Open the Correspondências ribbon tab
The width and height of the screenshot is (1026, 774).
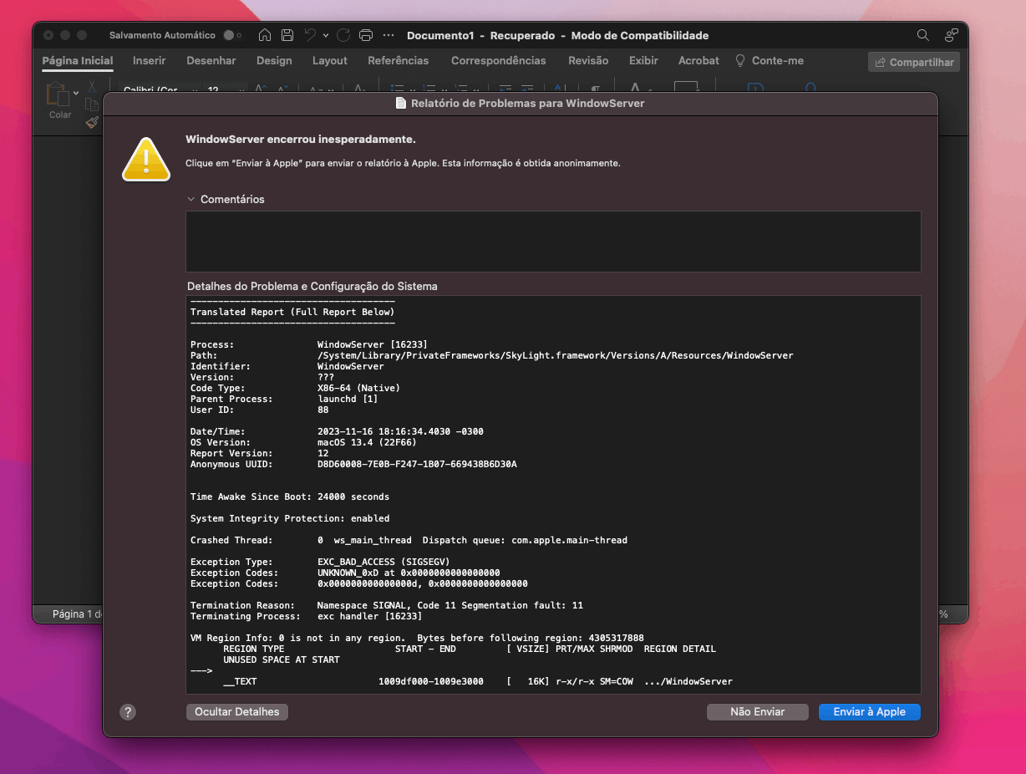tap(499, 60)
